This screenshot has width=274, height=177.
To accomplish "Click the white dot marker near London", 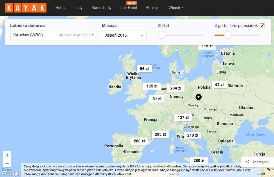I will point(141,93).
